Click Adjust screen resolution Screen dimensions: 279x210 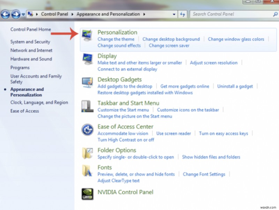(214, 63)
